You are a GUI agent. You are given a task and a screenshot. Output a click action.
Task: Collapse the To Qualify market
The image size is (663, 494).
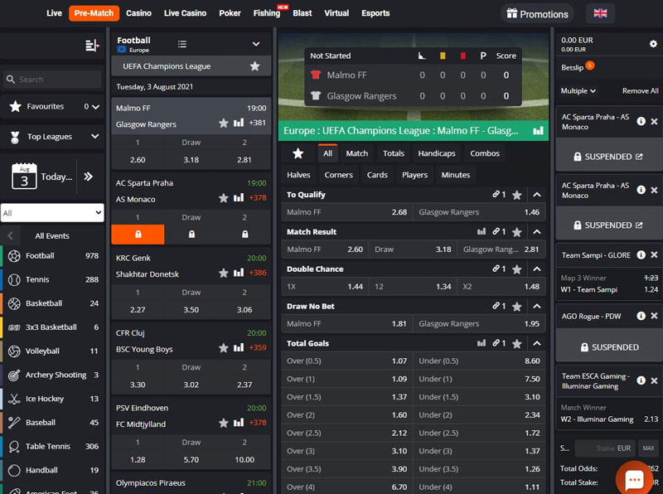(536, 195)
